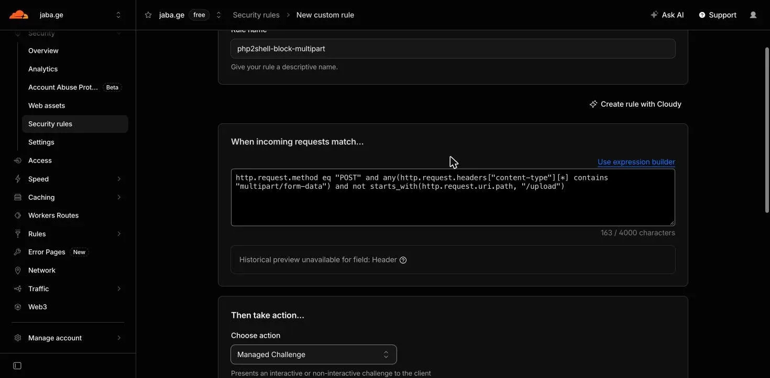Click jaba.ge breadcrumb link
Screen dimensions: 770x378
(x=172, y=15)
